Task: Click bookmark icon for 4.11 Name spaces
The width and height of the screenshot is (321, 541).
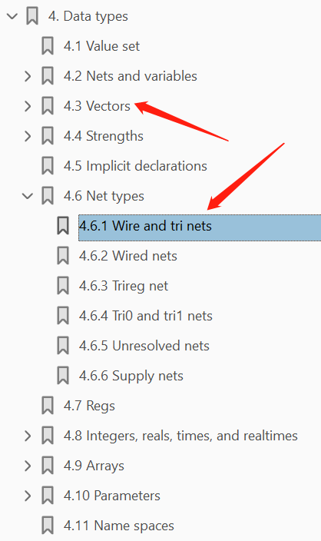Action: [x=48, y=526]
